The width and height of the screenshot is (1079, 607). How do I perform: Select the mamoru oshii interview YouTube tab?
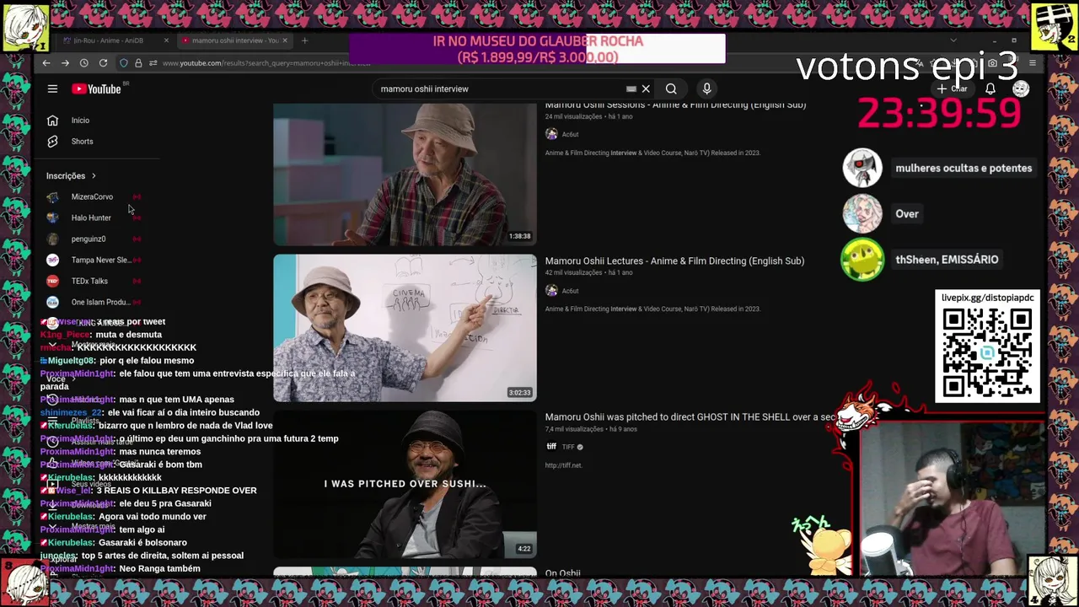coord(234,40)
